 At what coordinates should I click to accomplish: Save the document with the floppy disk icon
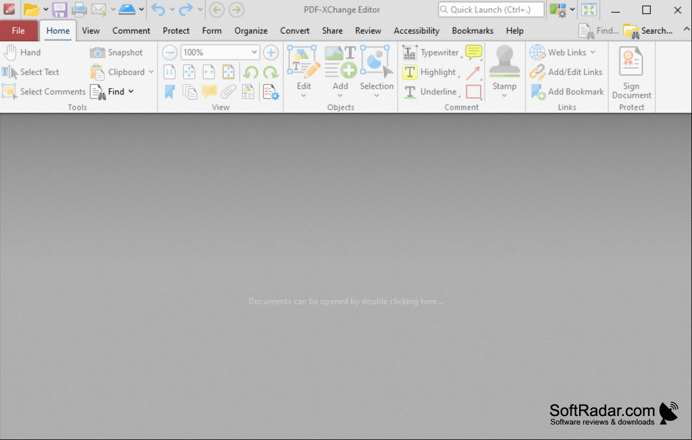(60, 10)
